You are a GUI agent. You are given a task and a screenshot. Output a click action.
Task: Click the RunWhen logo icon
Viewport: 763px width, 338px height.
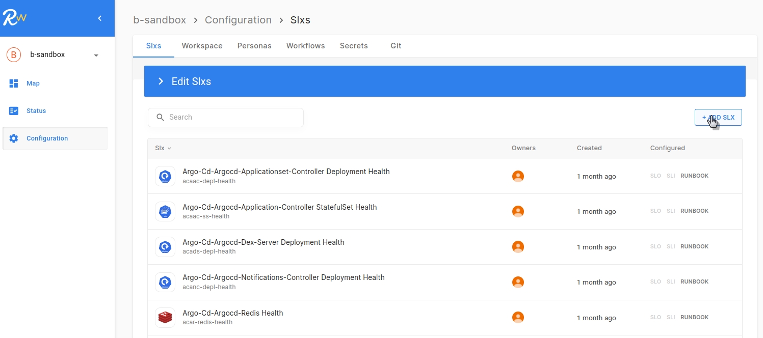tap(14, 18)
